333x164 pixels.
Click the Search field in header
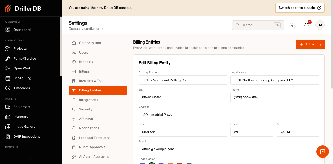coord(258,25)
